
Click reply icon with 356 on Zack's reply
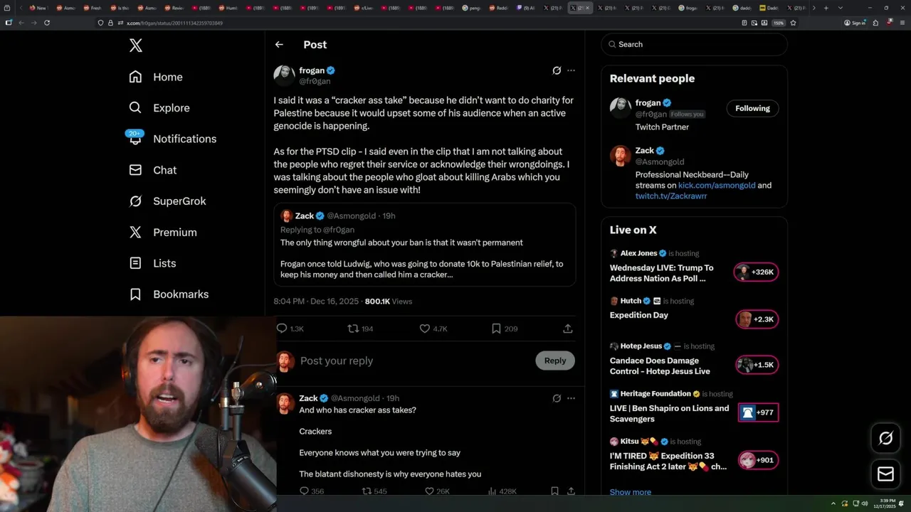coord(311,491)
